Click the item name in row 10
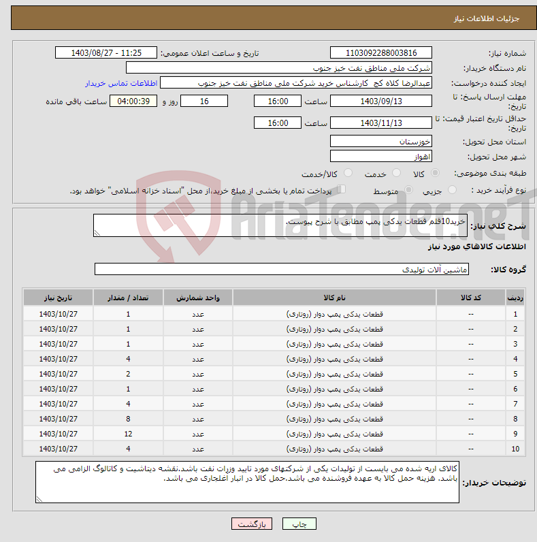Viewport: 537px width, 542px height. (334, 449)
